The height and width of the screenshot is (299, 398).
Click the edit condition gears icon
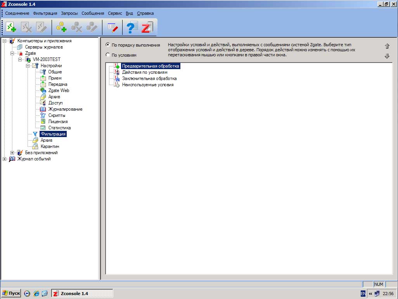(92, 27)
